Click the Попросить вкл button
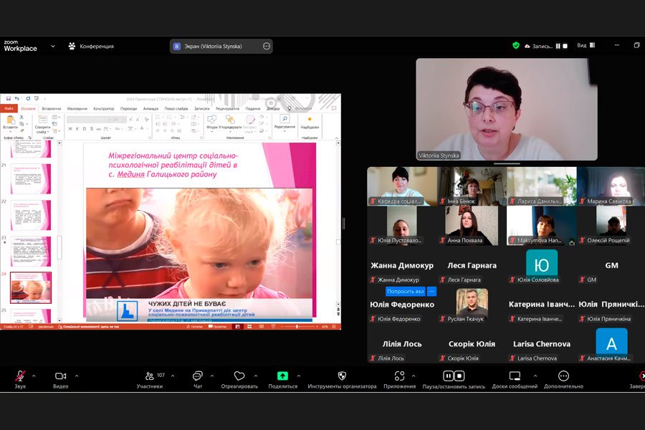This screenshot has width=645, height=430. pos(405,292)
